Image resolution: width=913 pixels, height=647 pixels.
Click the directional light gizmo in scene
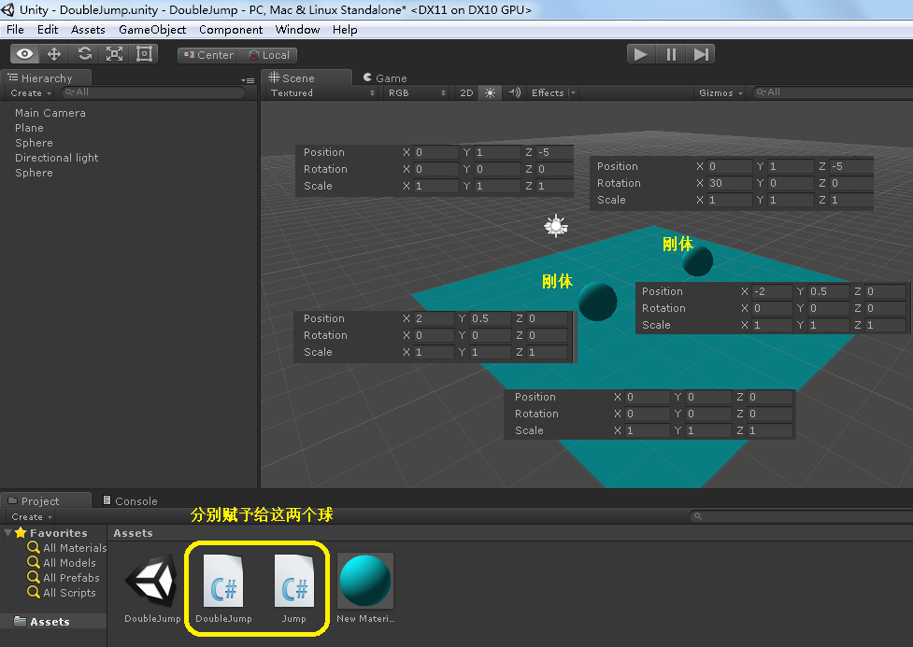555,226
